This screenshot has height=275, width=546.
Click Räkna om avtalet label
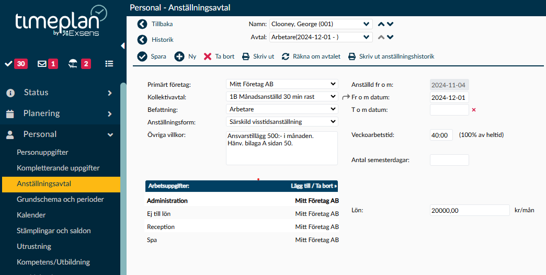316,56
